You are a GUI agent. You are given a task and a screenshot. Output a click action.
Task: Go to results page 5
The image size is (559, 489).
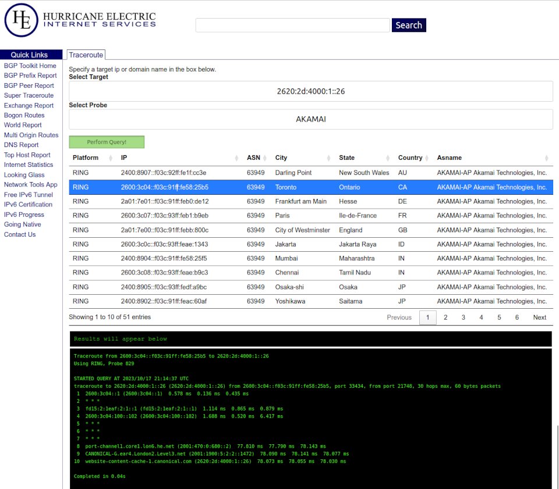(499, 317)
